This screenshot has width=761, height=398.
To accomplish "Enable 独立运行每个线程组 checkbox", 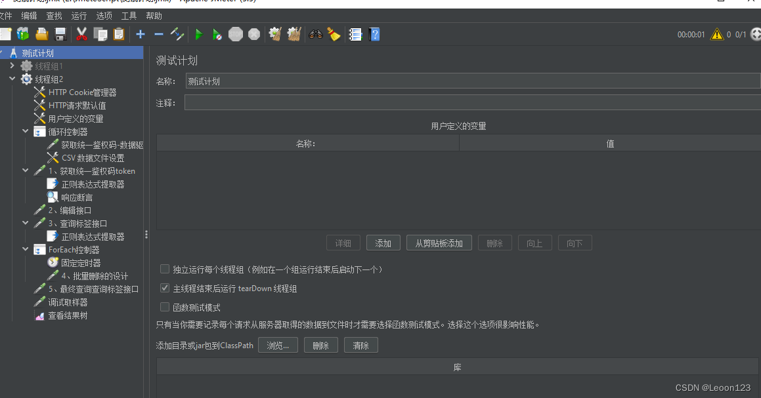I will pos(165,269).
